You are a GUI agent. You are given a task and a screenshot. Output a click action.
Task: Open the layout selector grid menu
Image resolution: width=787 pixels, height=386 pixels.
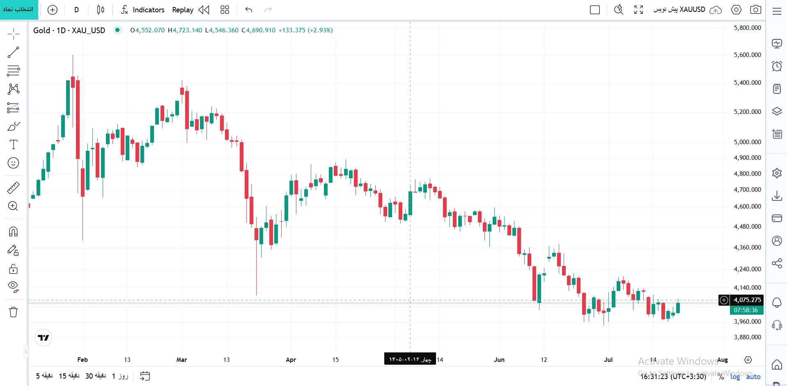[225, 10]
